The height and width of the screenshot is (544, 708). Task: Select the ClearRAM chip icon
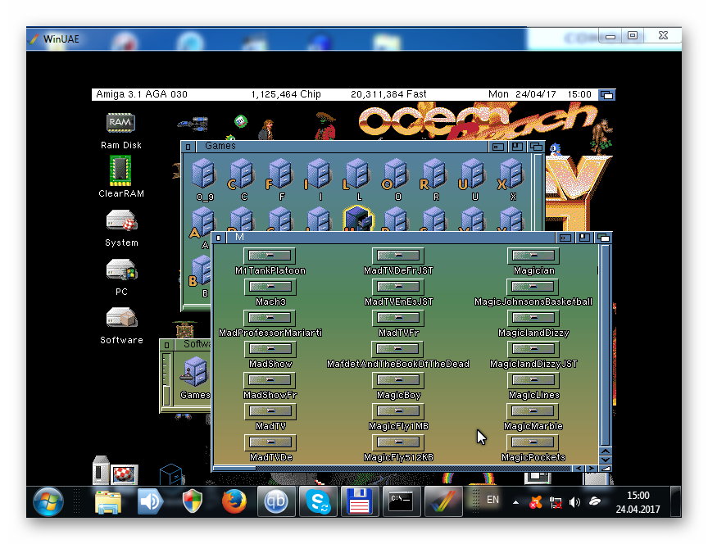pos(120,170)
